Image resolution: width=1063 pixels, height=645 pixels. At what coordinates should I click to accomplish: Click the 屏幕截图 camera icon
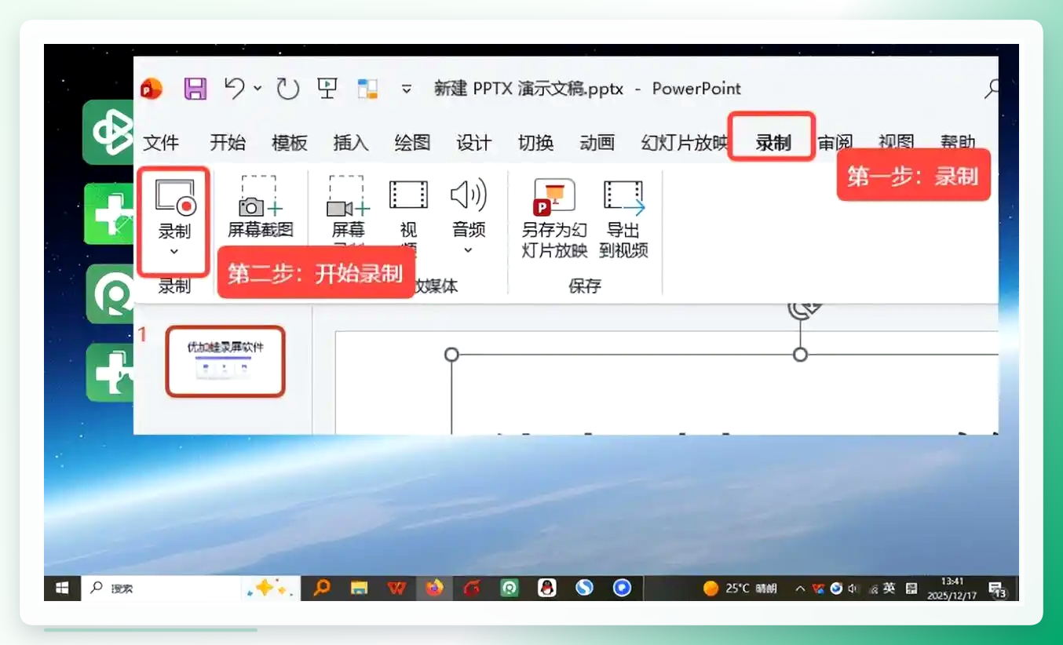point(260,196)
